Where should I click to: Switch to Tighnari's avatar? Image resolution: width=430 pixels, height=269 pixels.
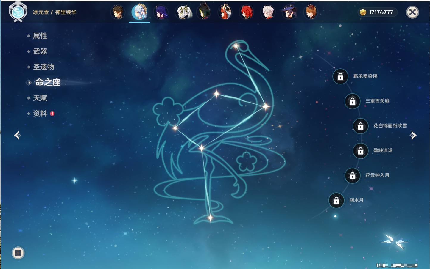click(x=204, y=12)
